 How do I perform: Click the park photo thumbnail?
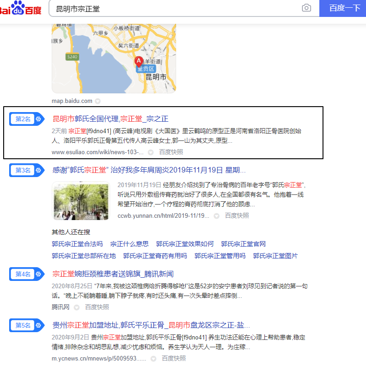click(81, 201)
